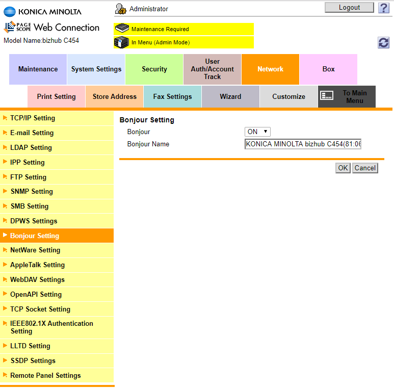The height and width of the screenshot is (388, 394).
Task: Open IEEE802.1X Authentication Setting
Action: [x=57, y=327]
